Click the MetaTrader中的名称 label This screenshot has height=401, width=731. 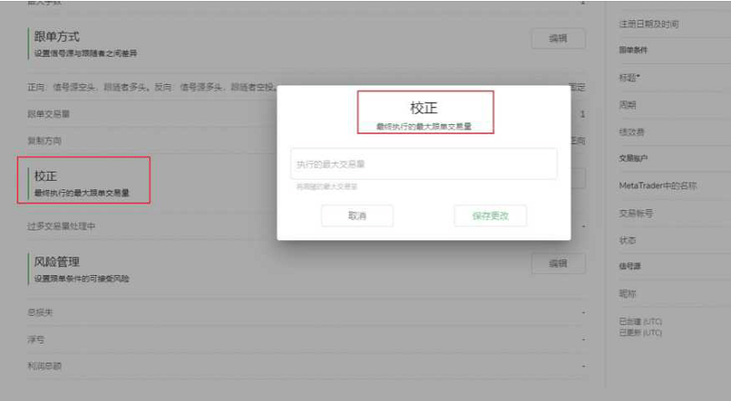658,185
